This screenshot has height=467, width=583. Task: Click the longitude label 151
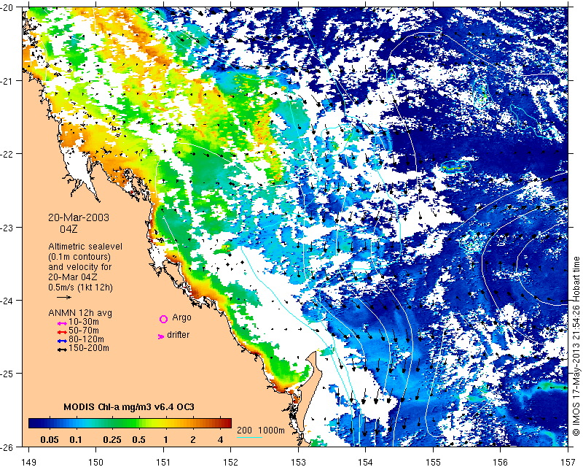point(163,462)
